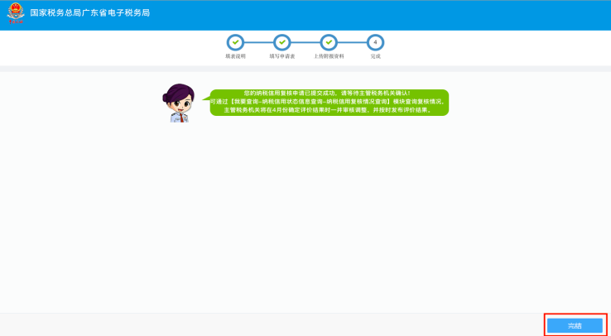
Task: Select the 上传附报资料 step label
Action: point(329,56)
